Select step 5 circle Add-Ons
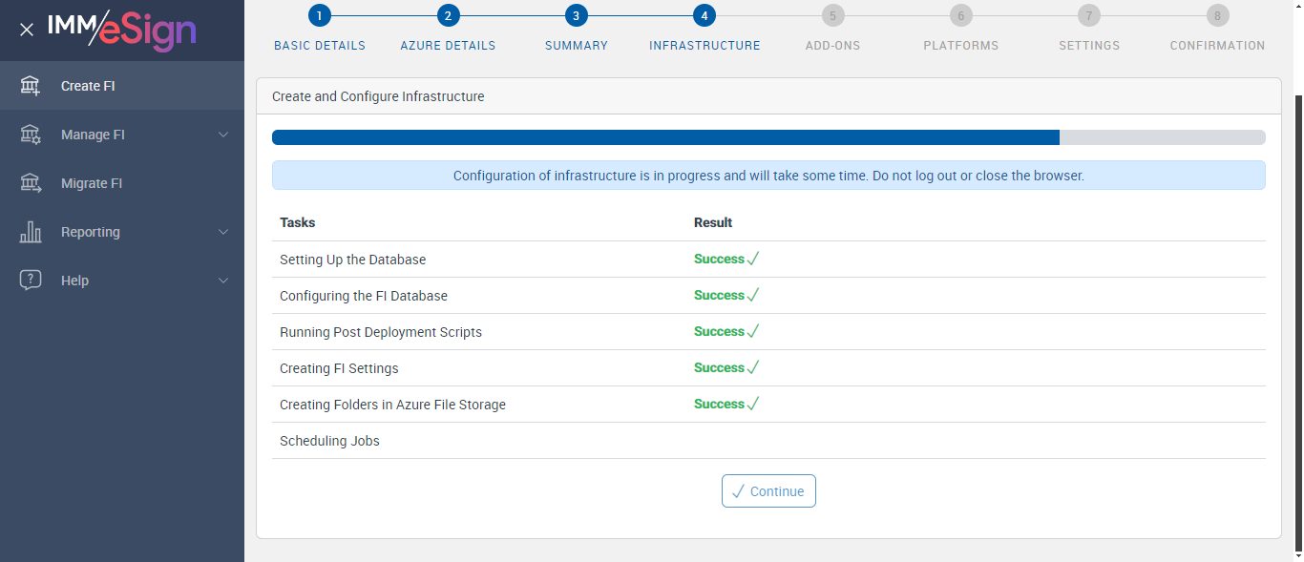1304x562 pixels. pyautogui.click(x=832, y=15)
